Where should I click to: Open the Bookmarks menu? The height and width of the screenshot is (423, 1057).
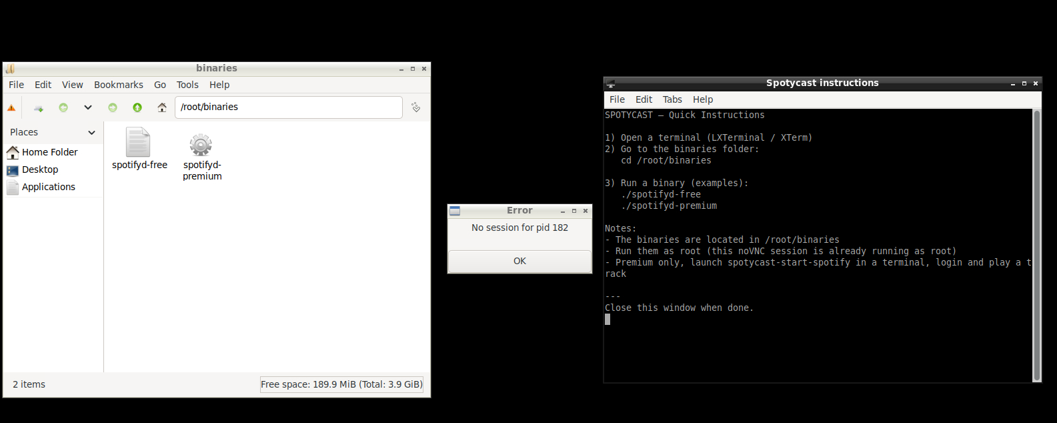click(x=119, y=85)
